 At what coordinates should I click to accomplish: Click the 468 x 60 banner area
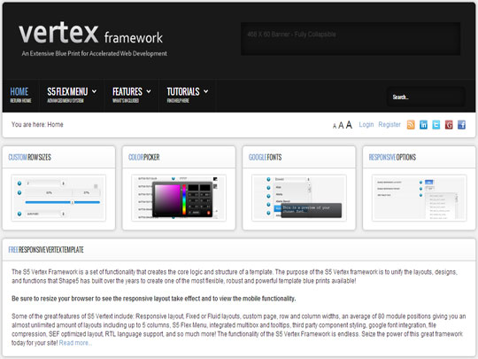351,39
